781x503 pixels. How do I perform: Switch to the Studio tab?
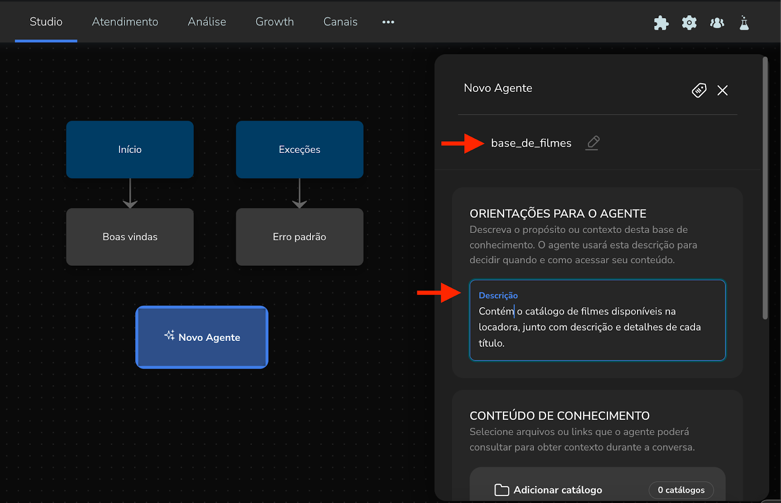[46, 22]
